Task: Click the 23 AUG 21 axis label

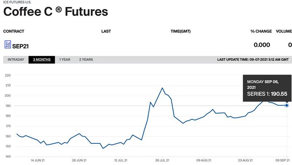Action: click(x=245, y=160)
